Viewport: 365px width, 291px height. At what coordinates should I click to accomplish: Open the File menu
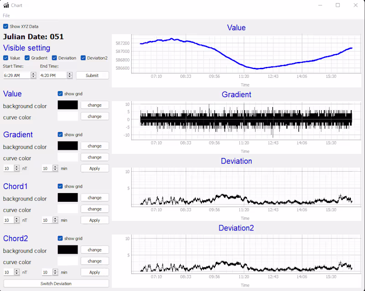[6, 15]
